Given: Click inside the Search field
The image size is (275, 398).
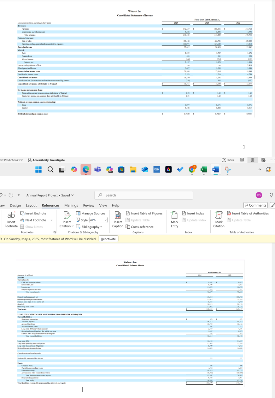Looking at the screenshot, I should click(x=143, y=195).
